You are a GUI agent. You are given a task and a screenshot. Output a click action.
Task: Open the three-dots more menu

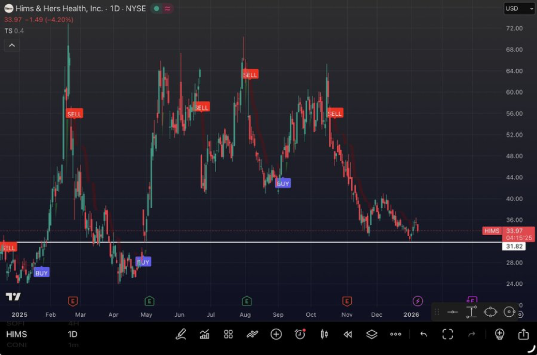(396, 334)
